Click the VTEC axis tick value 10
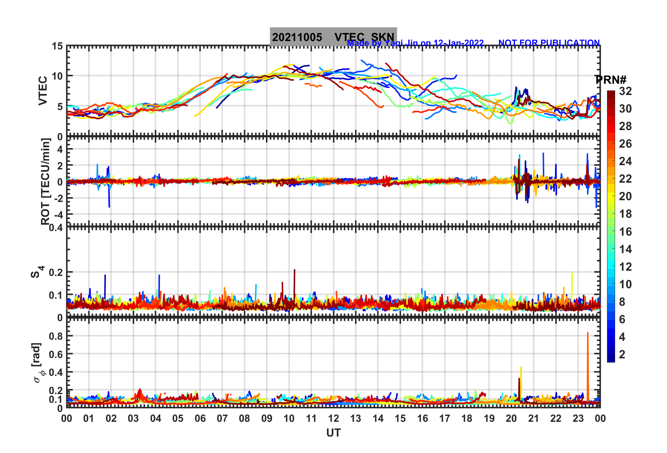 58,76
